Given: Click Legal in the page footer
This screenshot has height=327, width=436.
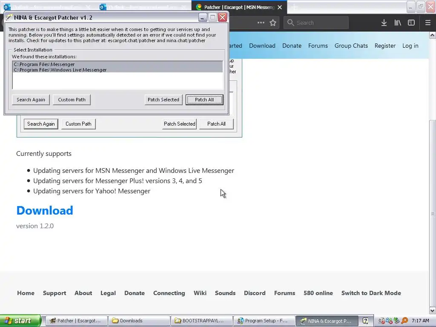Looking at the screenshot, I should pyautogui.click(x=108, y=293).
